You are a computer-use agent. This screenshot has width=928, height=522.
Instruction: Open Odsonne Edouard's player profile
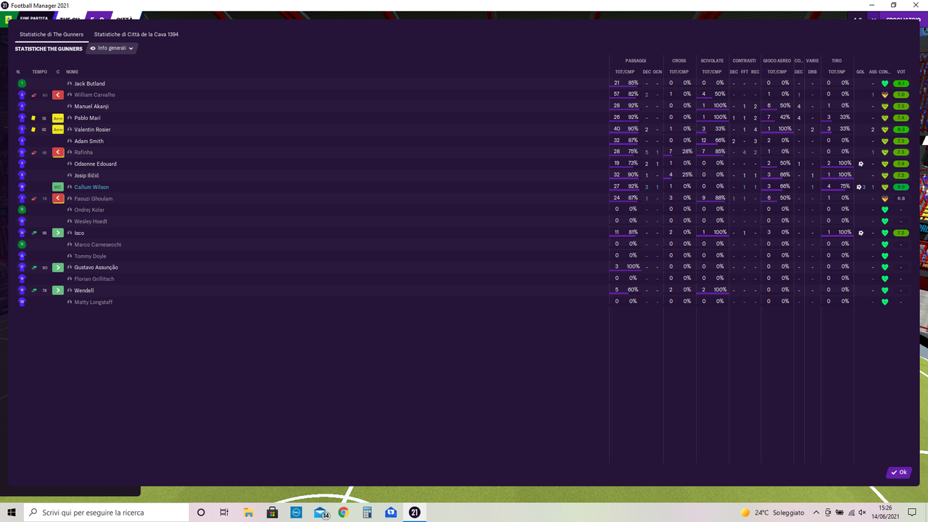pos(96,164)
